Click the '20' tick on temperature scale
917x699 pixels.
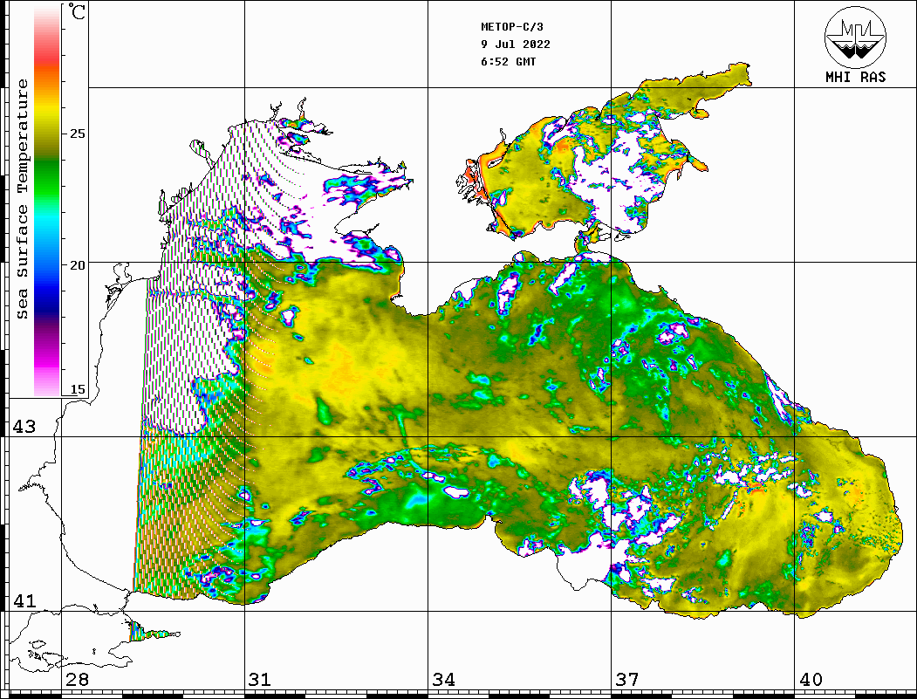(x=77, y=265)
